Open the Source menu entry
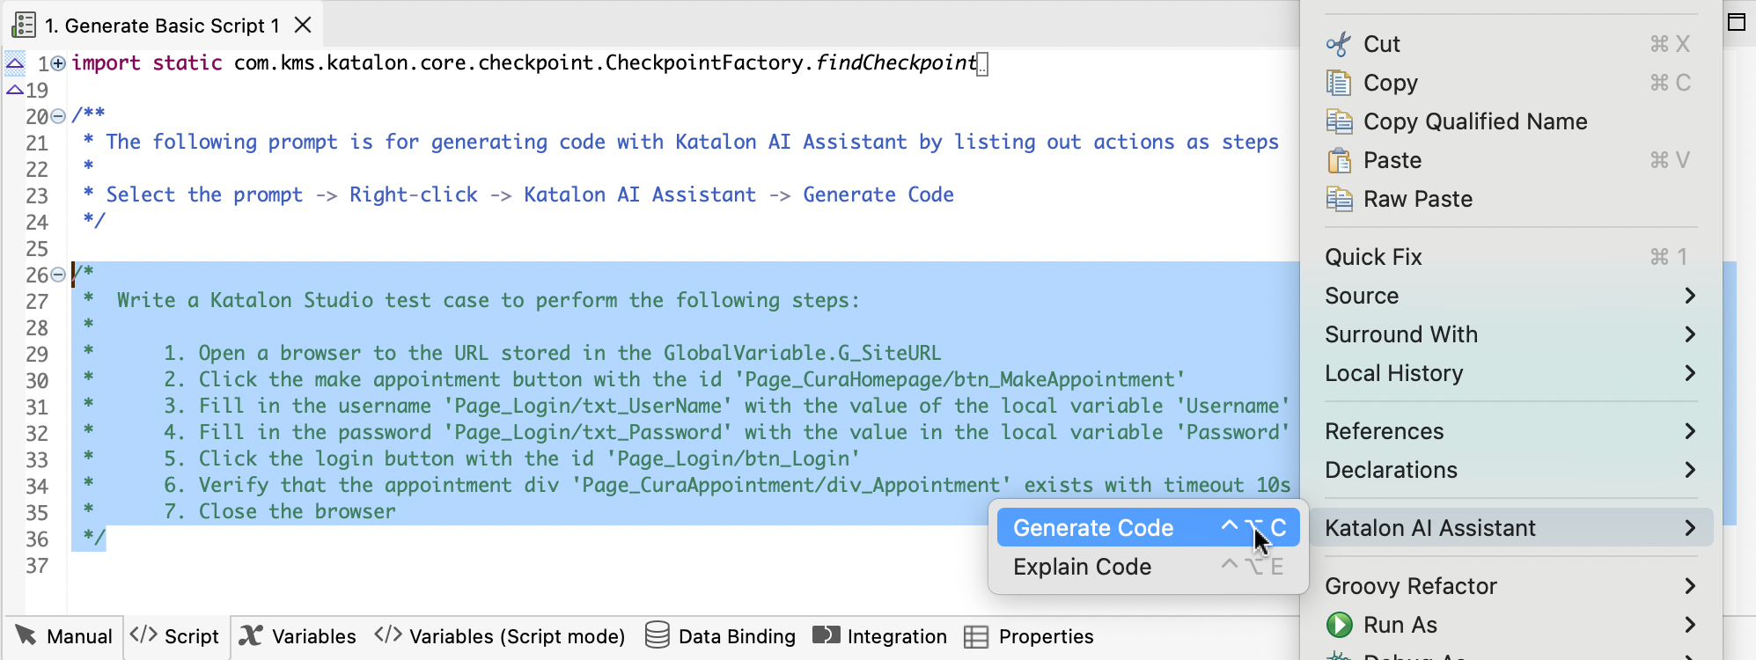This screenshot has width=1756, height=660. tap(1510, 296)
